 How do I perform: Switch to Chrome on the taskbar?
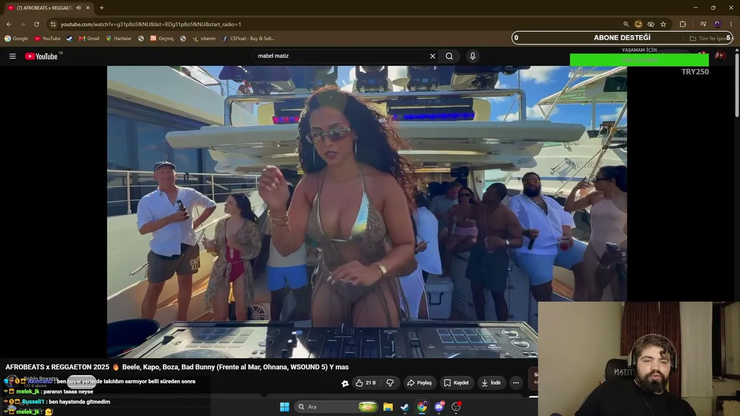(x=422, y=407)
